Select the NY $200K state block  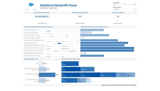tap(70, 64)
